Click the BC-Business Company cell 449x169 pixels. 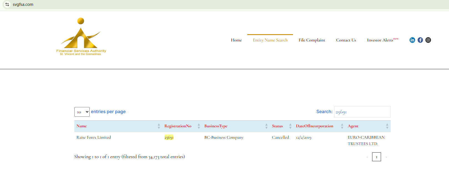(x=224, y=137)
